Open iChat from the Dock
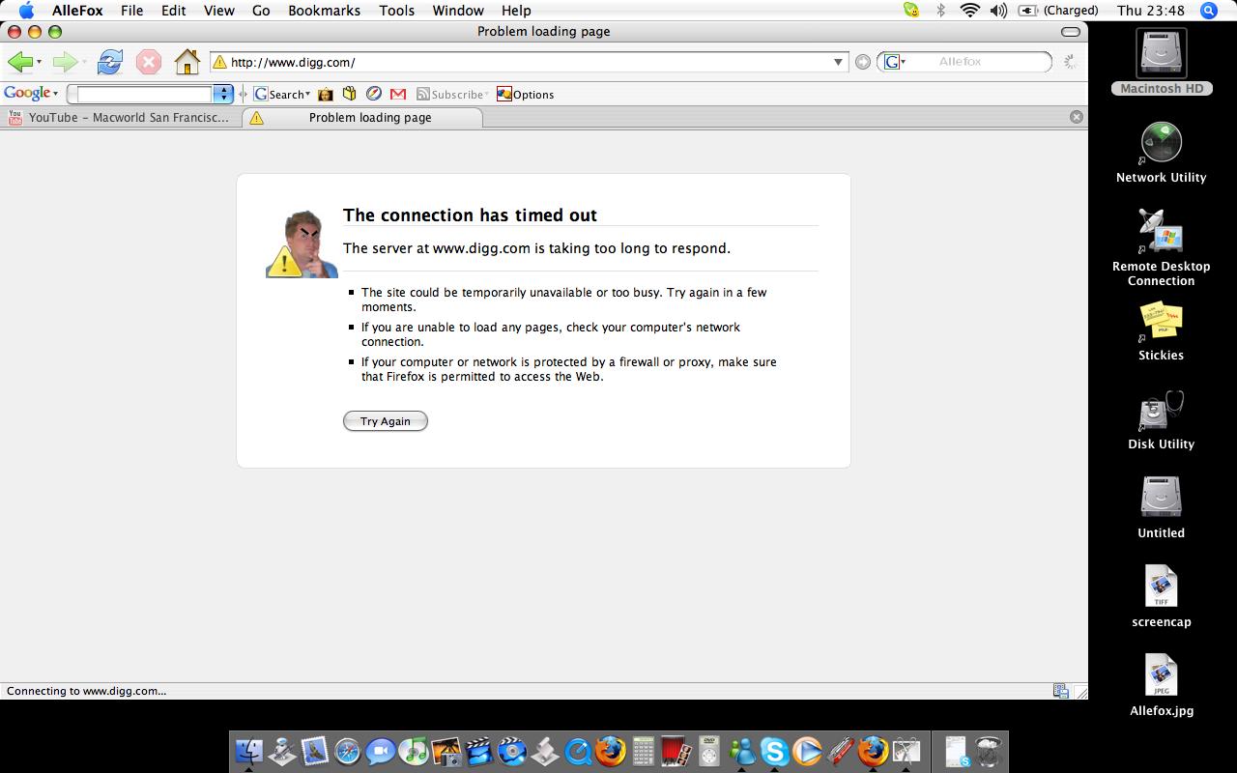This screenshot has width=1237, height=773. tap(381, 751)
